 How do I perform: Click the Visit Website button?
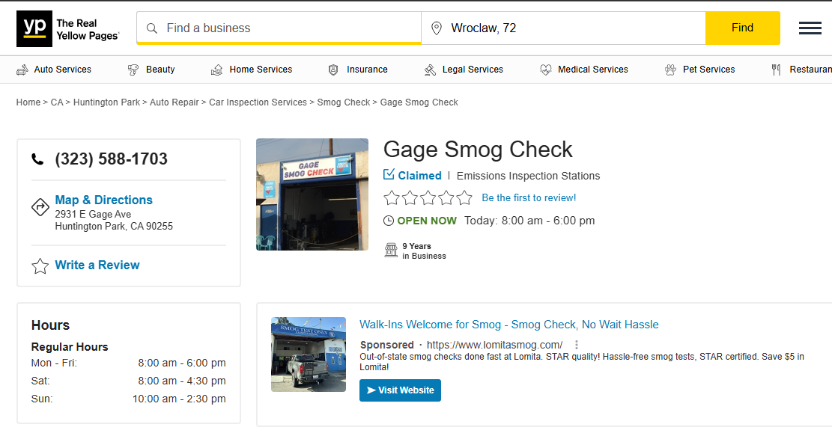click(x=400, y=390)
